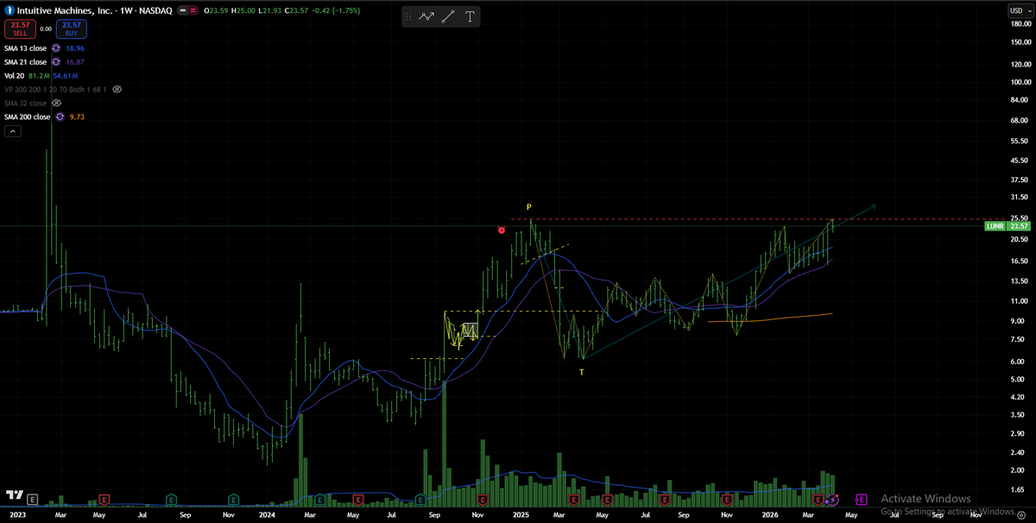This screenshot has width=1036, height=523.
Task: Click the 18.96 SMA 13 value
Action: [x=75, y=48]
